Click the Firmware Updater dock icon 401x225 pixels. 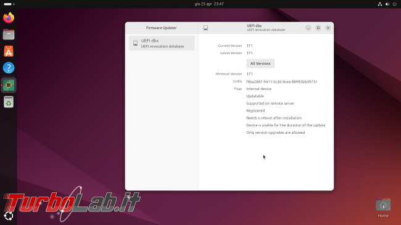tap(9, 85)
